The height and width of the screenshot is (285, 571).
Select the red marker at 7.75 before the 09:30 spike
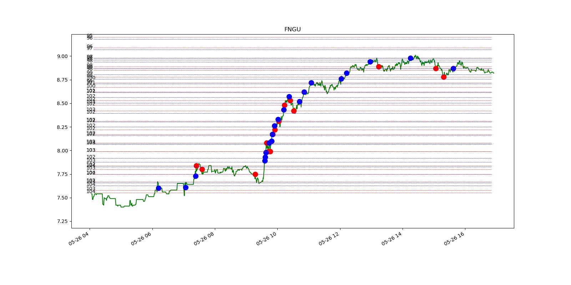click(255, 174)
